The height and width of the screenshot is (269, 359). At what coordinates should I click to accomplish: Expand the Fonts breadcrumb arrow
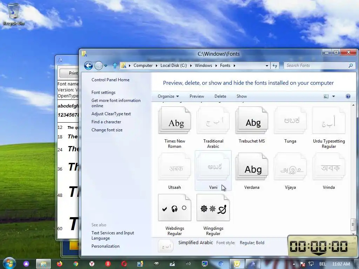234,65
